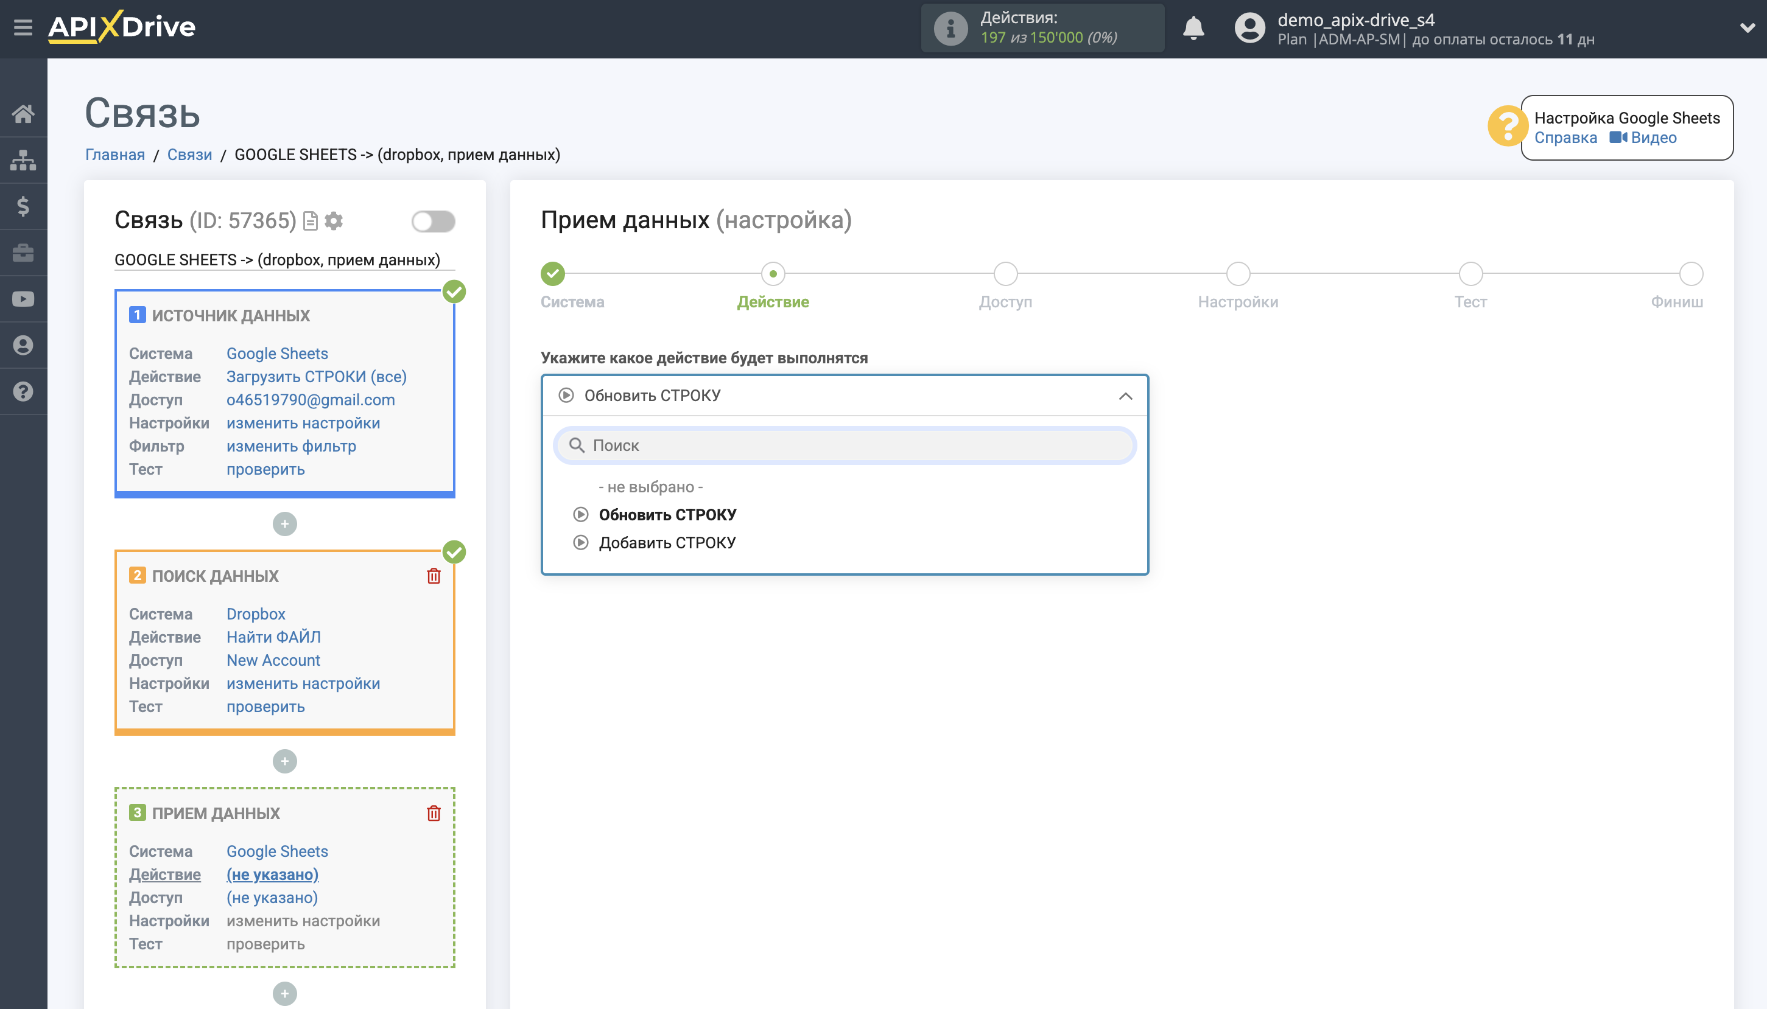Select the billing dollar icon in sidebar
This screenshot has height=1009, width=1767.
pyautogui.click(x=23, y=206)
